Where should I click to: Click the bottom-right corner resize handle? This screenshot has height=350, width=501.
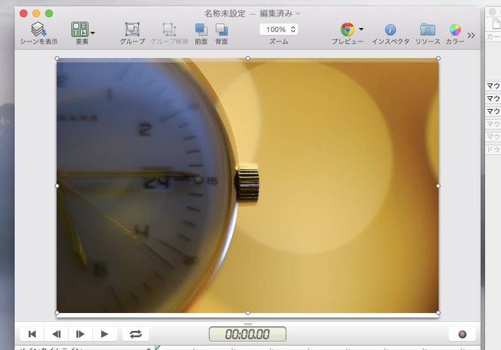[x=438, y=313]
